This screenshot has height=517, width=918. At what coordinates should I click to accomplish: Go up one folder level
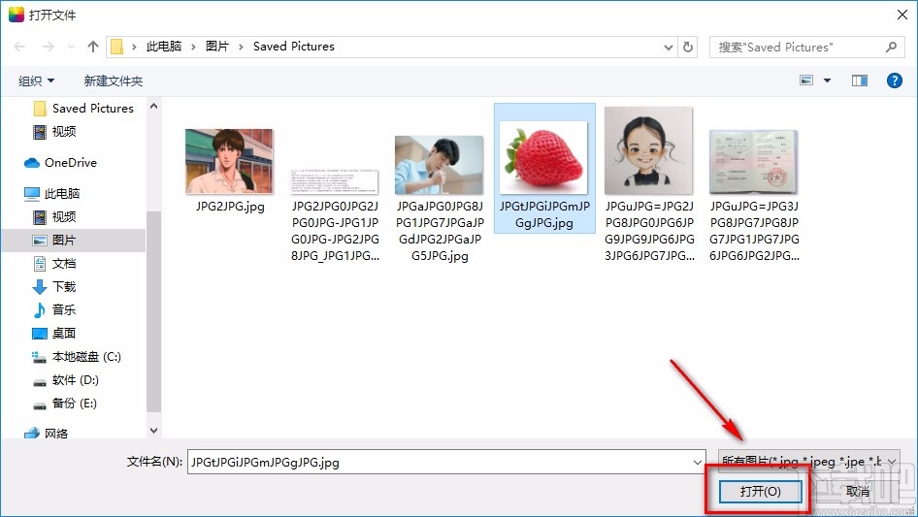pyautogui.click(x=92, y=47)
